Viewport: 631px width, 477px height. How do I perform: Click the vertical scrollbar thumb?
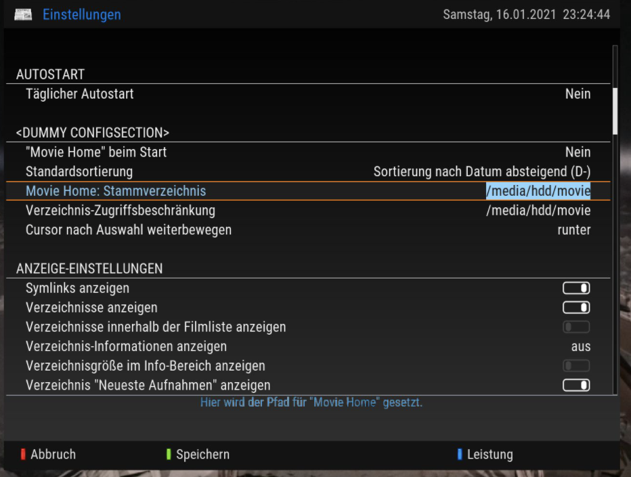[615, 112]
